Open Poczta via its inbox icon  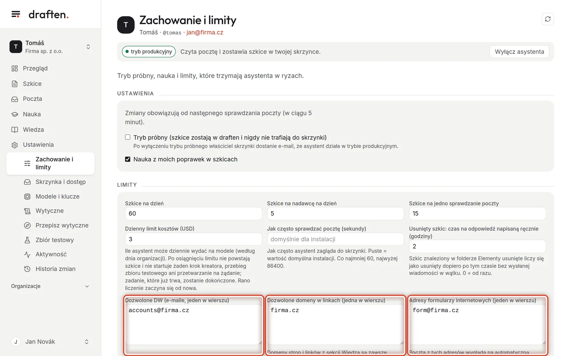coord(15,99)
